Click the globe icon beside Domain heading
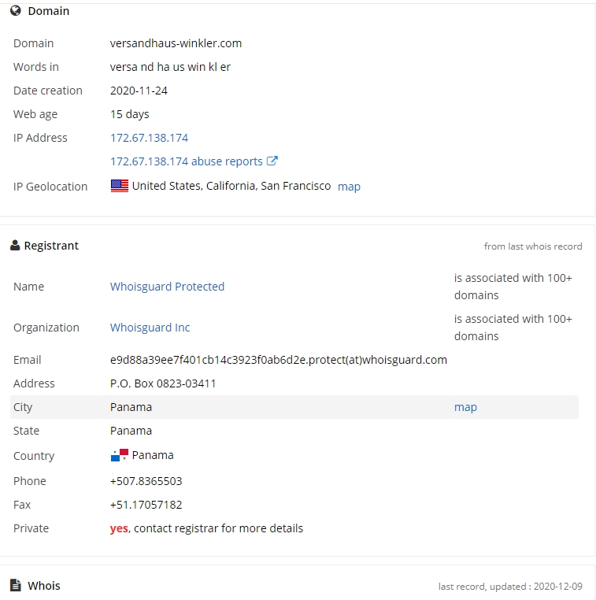Screen dimensions: 596x600 pyautogui.click(x=15, y=11)
